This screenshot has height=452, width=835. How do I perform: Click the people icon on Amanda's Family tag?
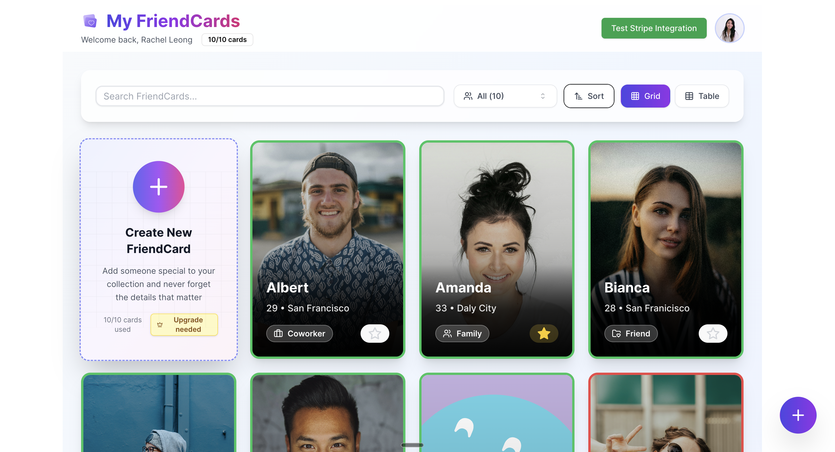pos(447,333)
